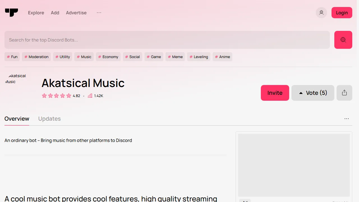The width and height of the screenshot is (359, 202).
Task: Select the Moderation tag chip
Action: [x=36, y=57]
